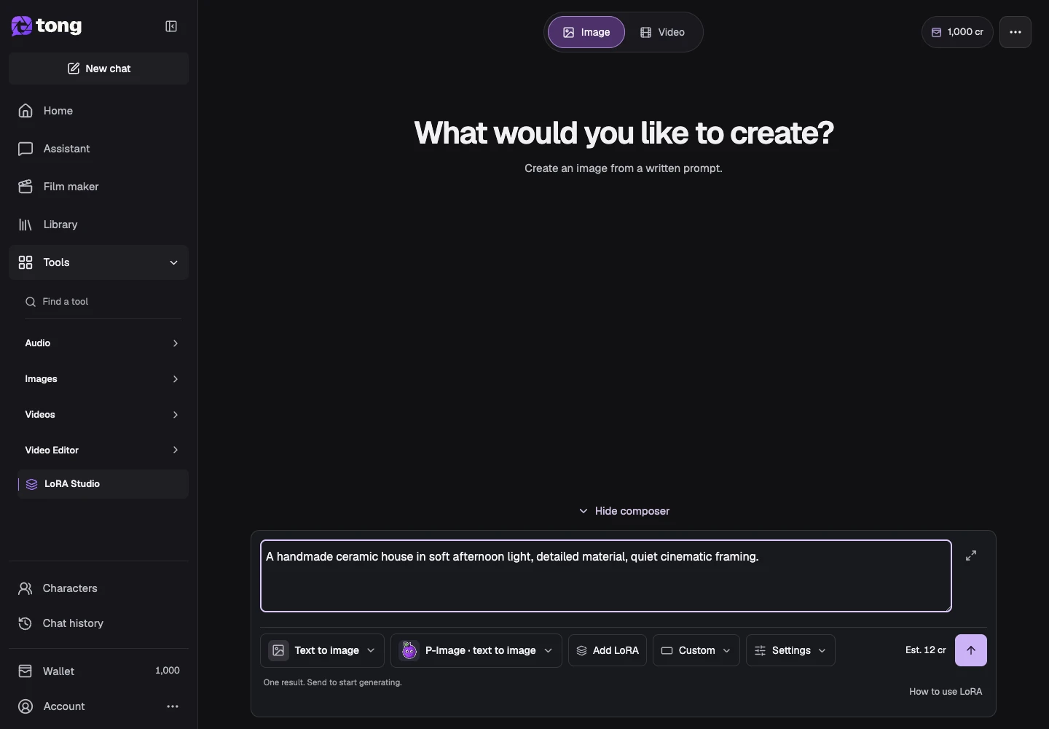Open the Settings dropdown

point(790,650)
